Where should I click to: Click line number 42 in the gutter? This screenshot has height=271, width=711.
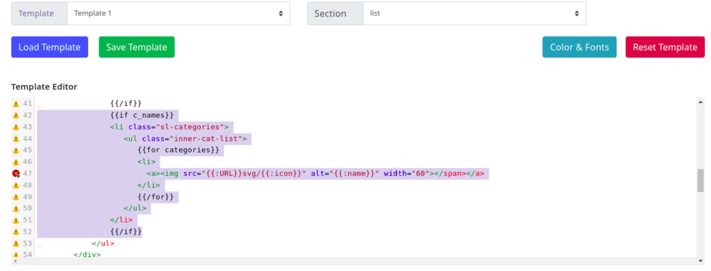(x=27, y=115)
